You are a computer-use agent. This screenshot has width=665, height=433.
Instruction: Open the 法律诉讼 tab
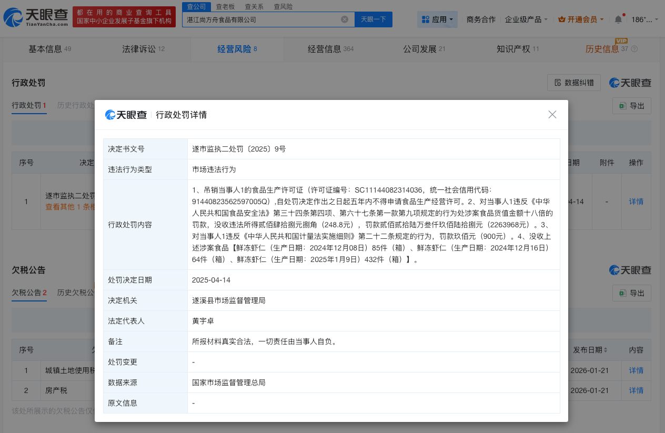click(138, 49)
